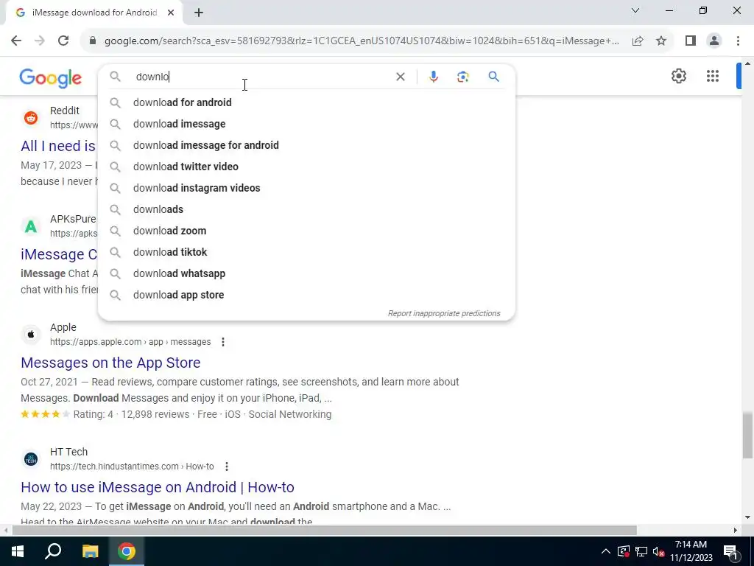Click the Google logo

click(x=51, y=78)
